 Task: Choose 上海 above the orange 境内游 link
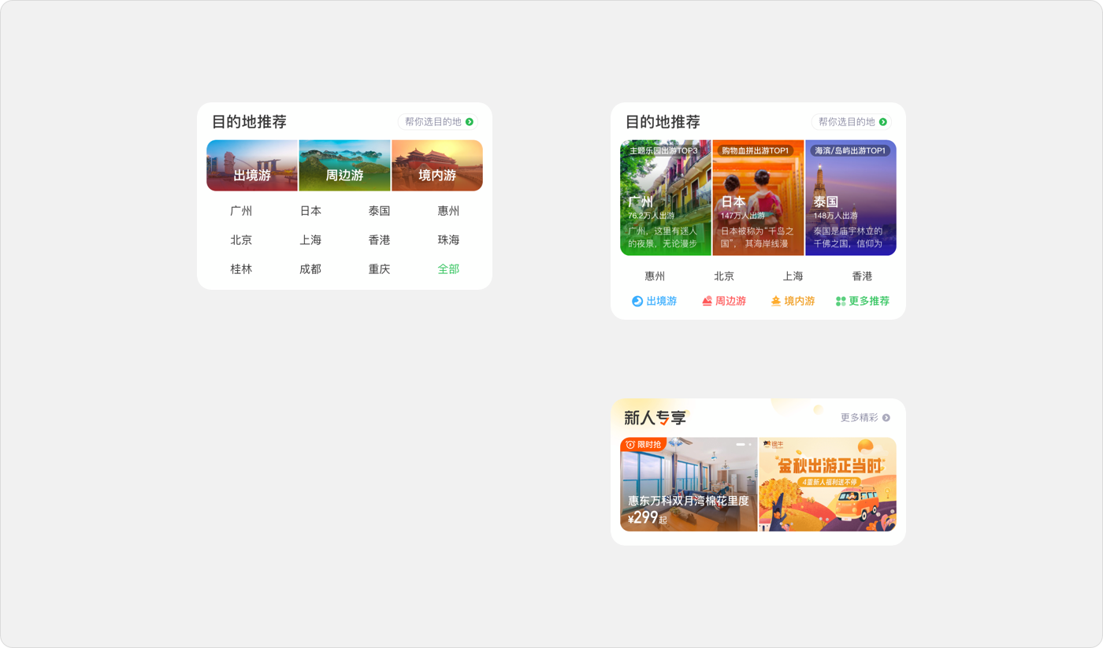tap(793, 276)
